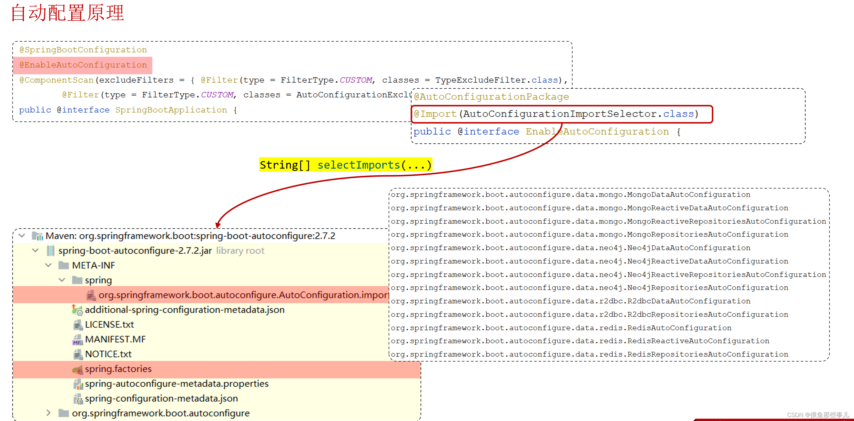854x421 pixels.
Task: Click the spring-autoconfigure-metadata.properties file icon
Action: (x=78, y=384)
